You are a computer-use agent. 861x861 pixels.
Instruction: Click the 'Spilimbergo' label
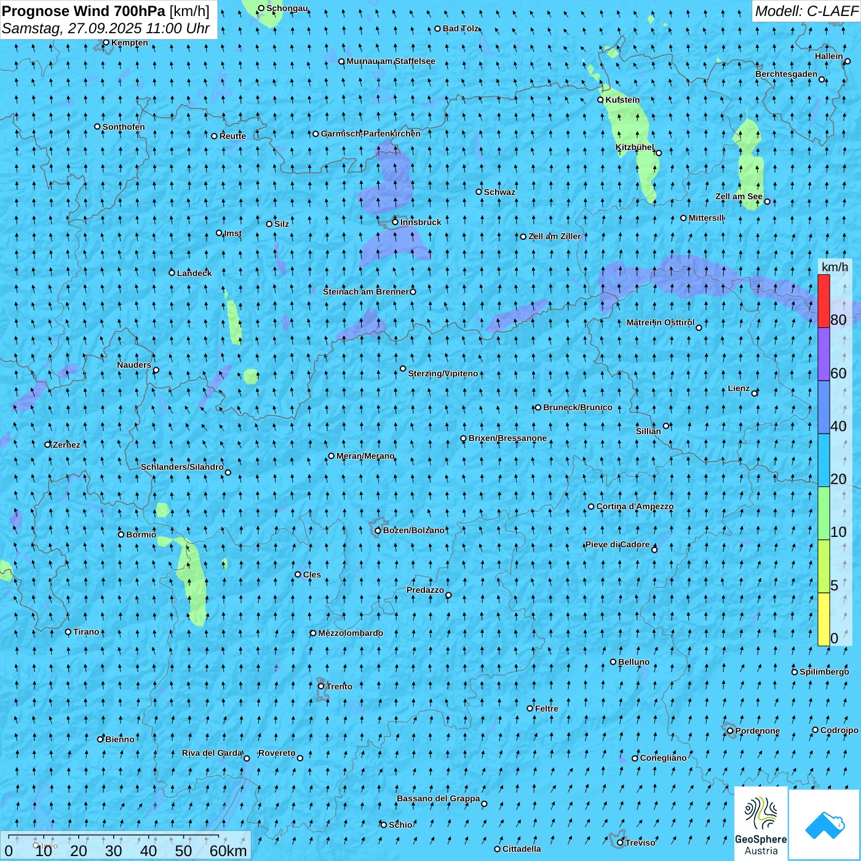[x=824, y=672]
